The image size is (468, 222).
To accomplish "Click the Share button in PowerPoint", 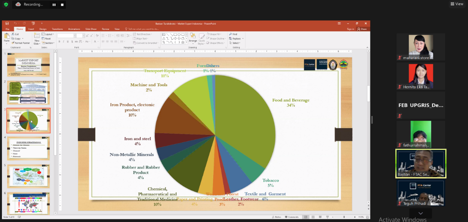I will (x=362, y=29).
